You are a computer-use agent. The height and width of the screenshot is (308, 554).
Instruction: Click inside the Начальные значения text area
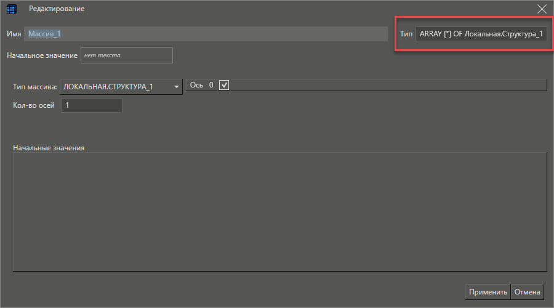point(279,211)
